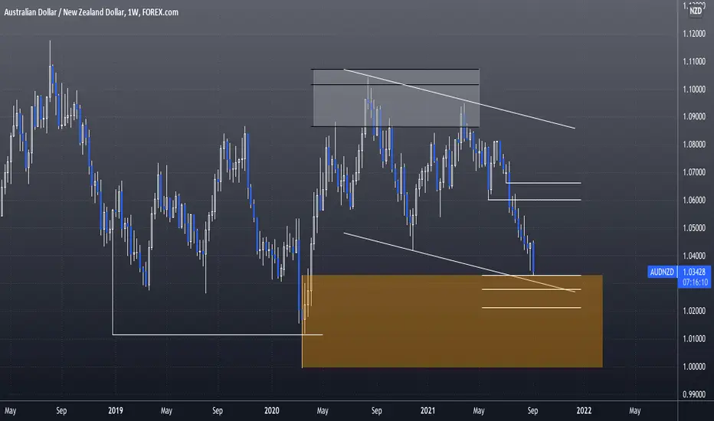
Task: Select the AUDNZD symbol price tag
Action: (x=662, y=272)
